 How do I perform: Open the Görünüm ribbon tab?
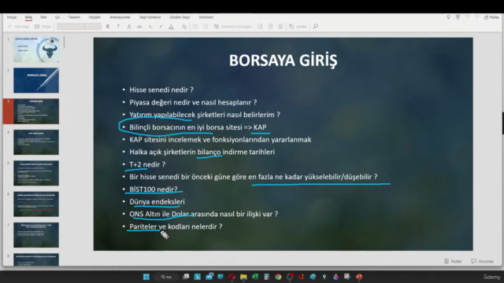(206, 17)
